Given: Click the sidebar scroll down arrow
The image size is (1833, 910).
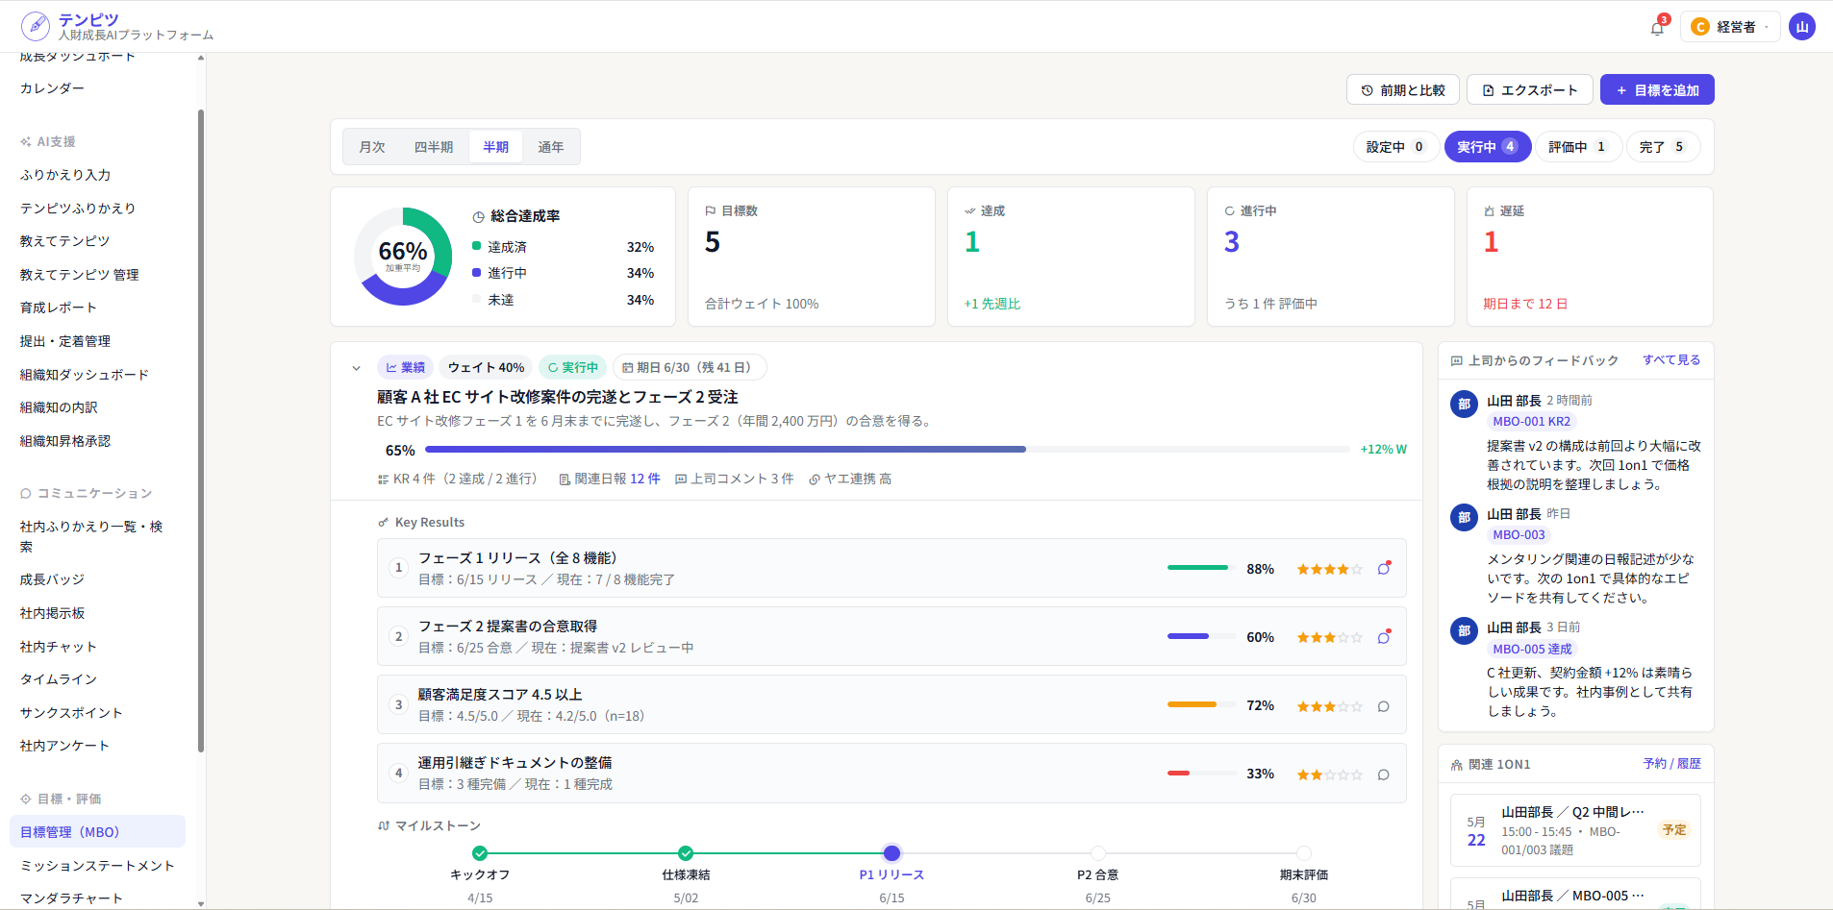Looking at the screenshot, I should pos(201,903).
